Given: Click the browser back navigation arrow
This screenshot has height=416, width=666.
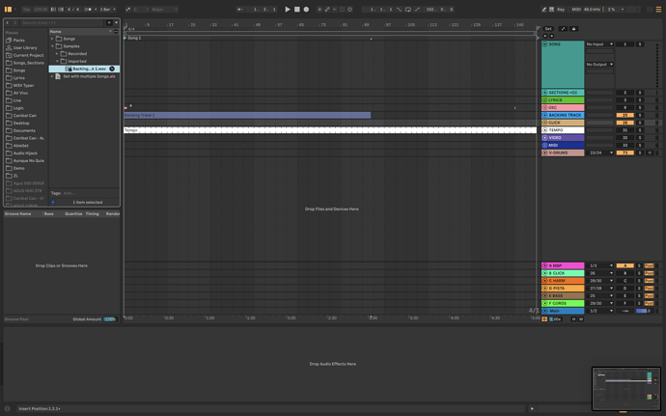Looking at the screenshot, I should tap(8, 22).
